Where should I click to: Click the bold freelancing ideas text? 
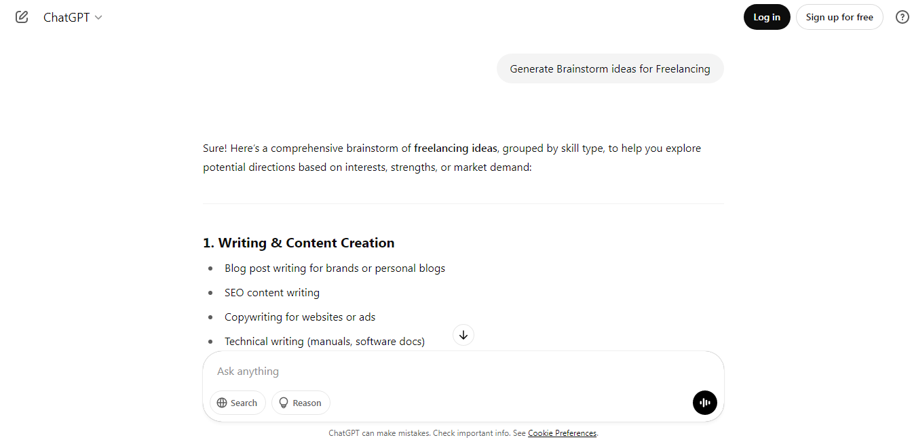455,148
